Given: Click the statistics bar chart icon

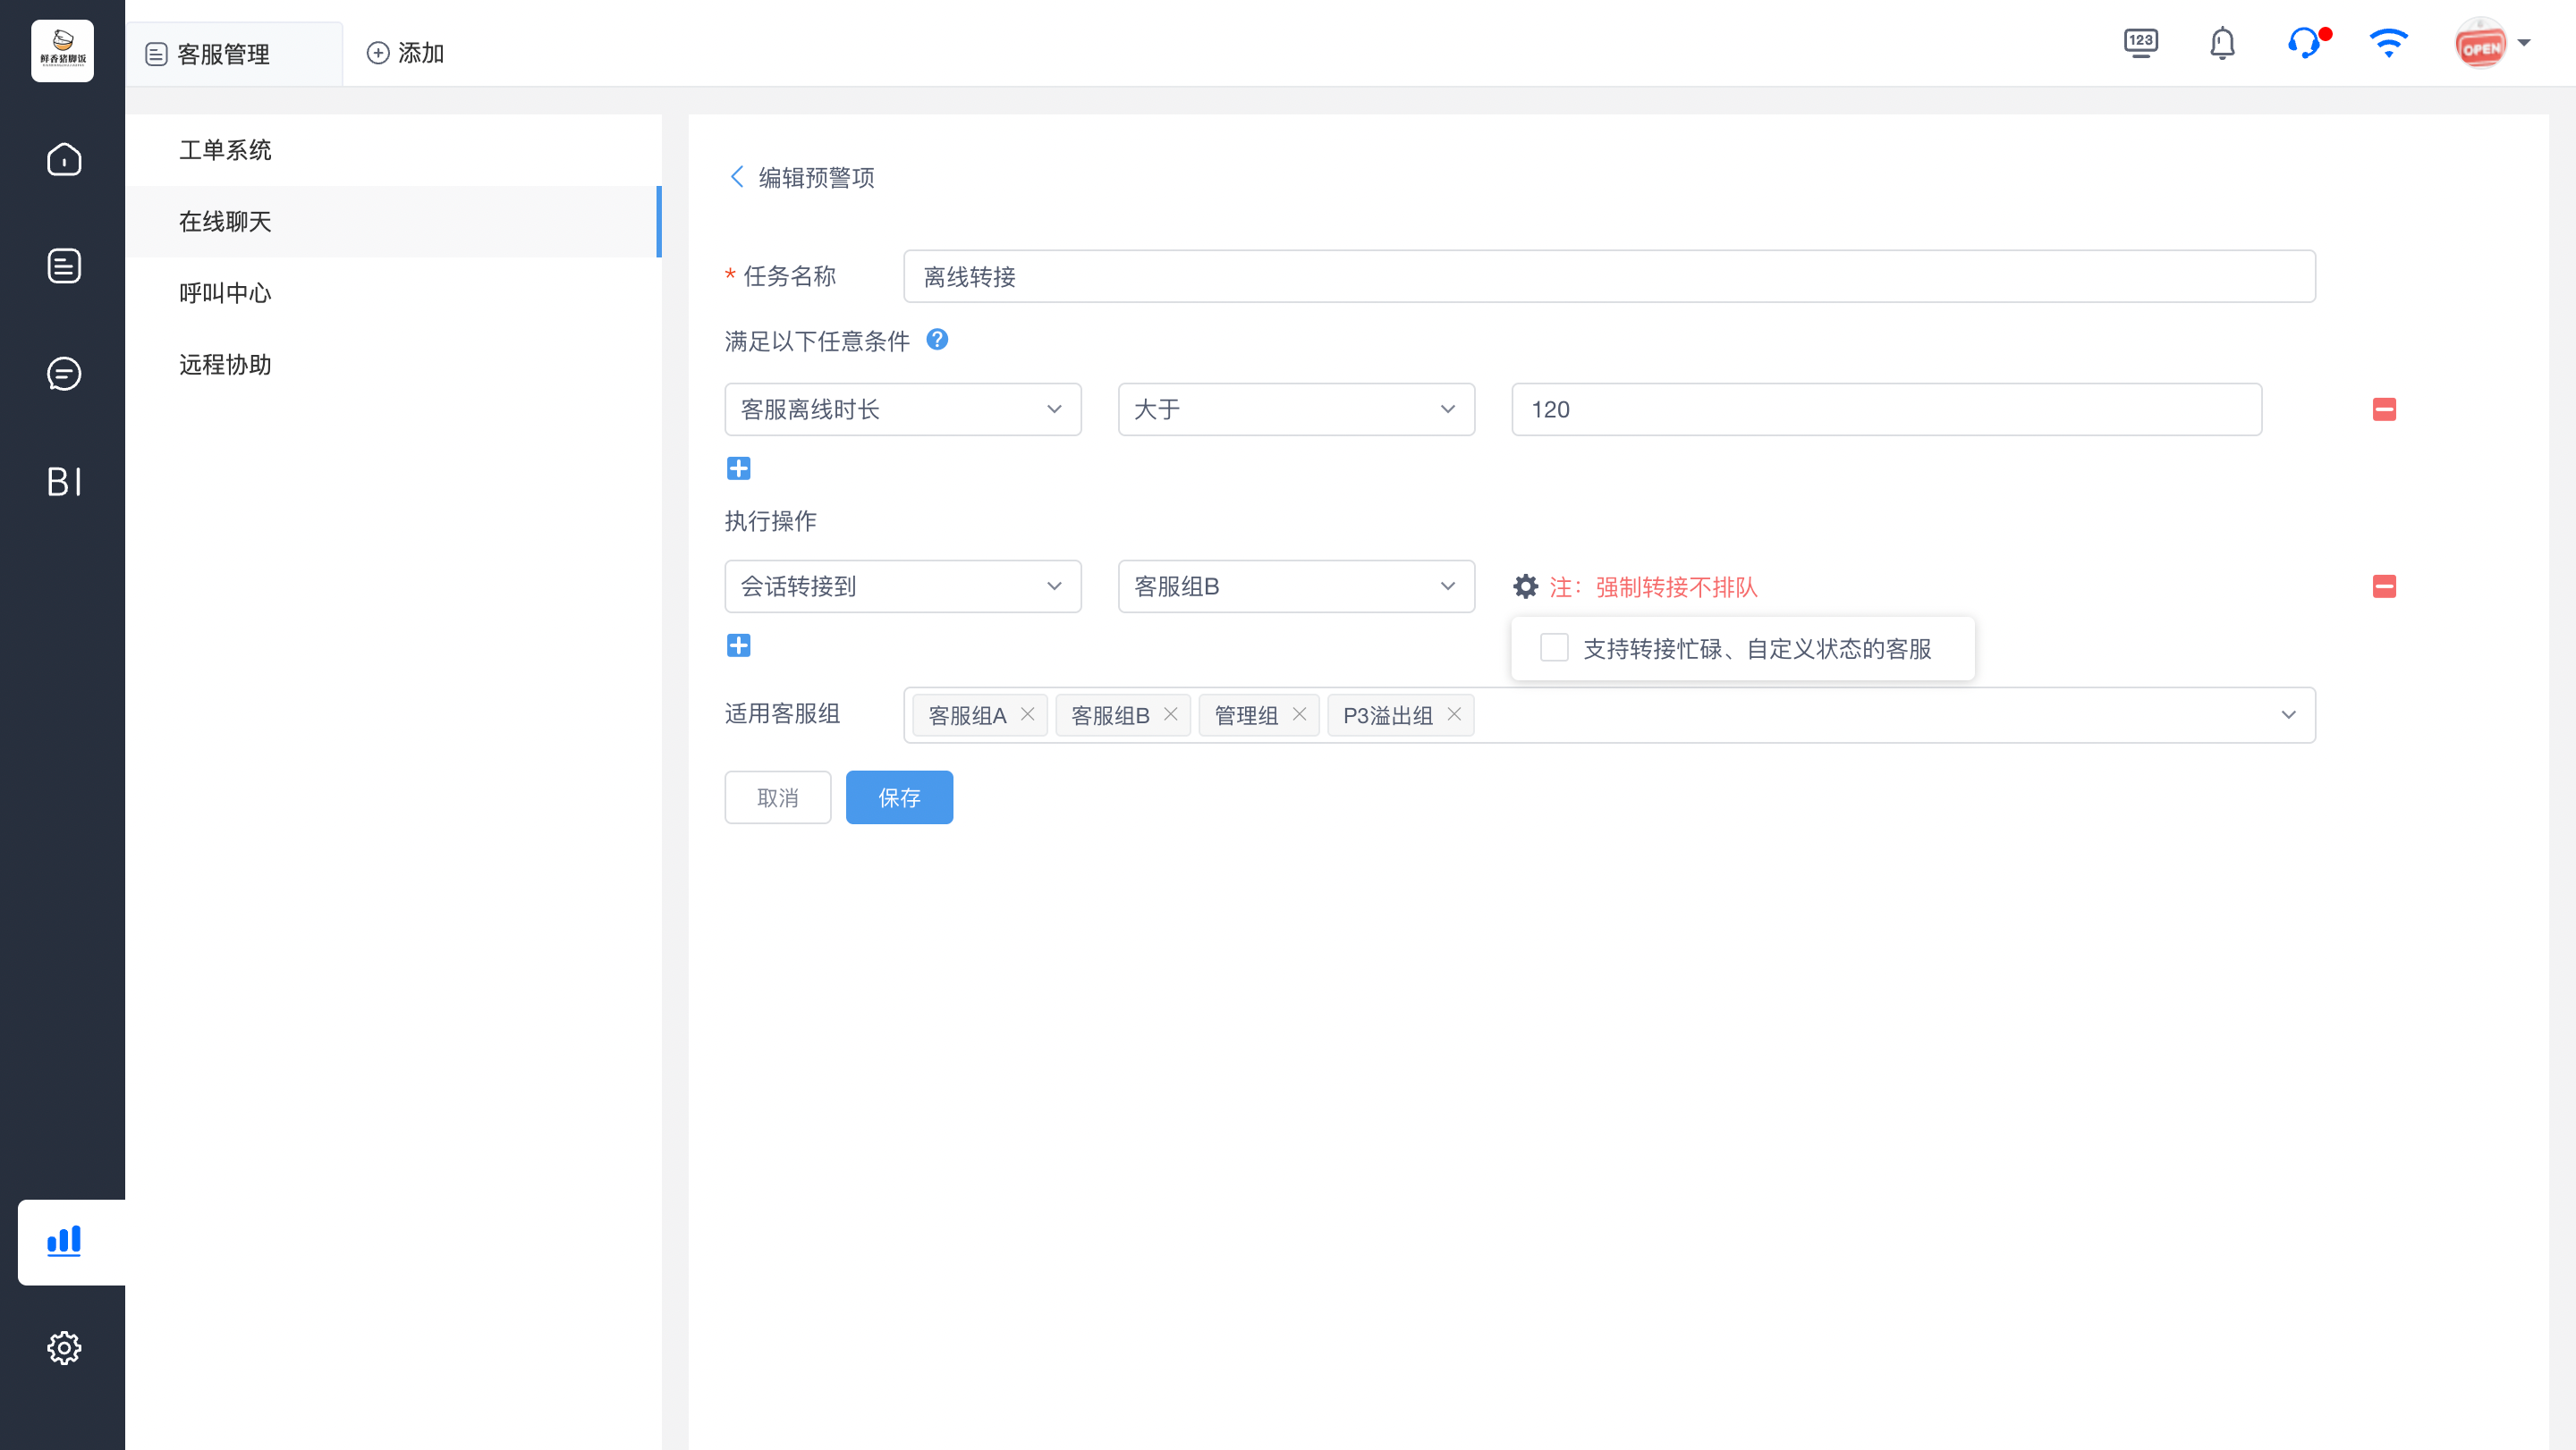Looking at the screenshot, I should coord(64,1241).
